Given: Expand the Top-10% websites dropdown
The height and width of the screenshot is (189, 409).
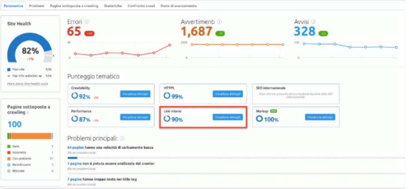Looking at the screenshot, I should pos(40,76).
